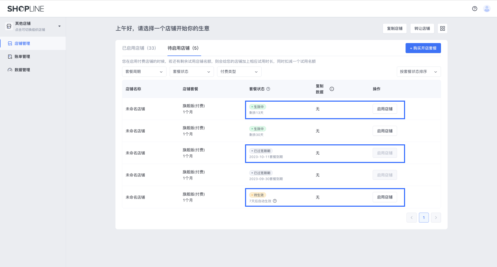This screenshot has width=497, height=267.
Task: Click the grid view icon button
Action: [442, 28]
